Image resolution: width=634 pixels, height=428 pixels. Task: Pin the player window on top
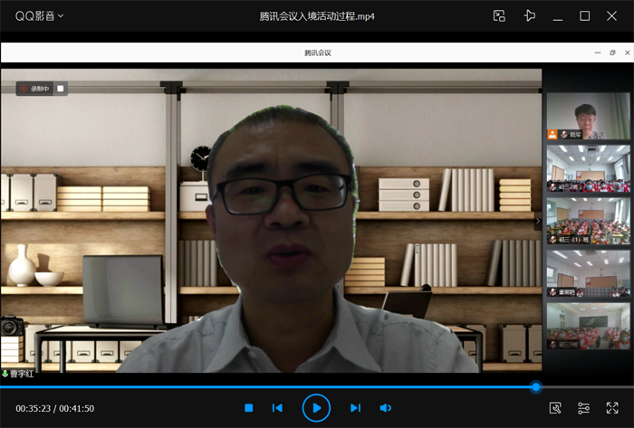click(x=529, y=16)
